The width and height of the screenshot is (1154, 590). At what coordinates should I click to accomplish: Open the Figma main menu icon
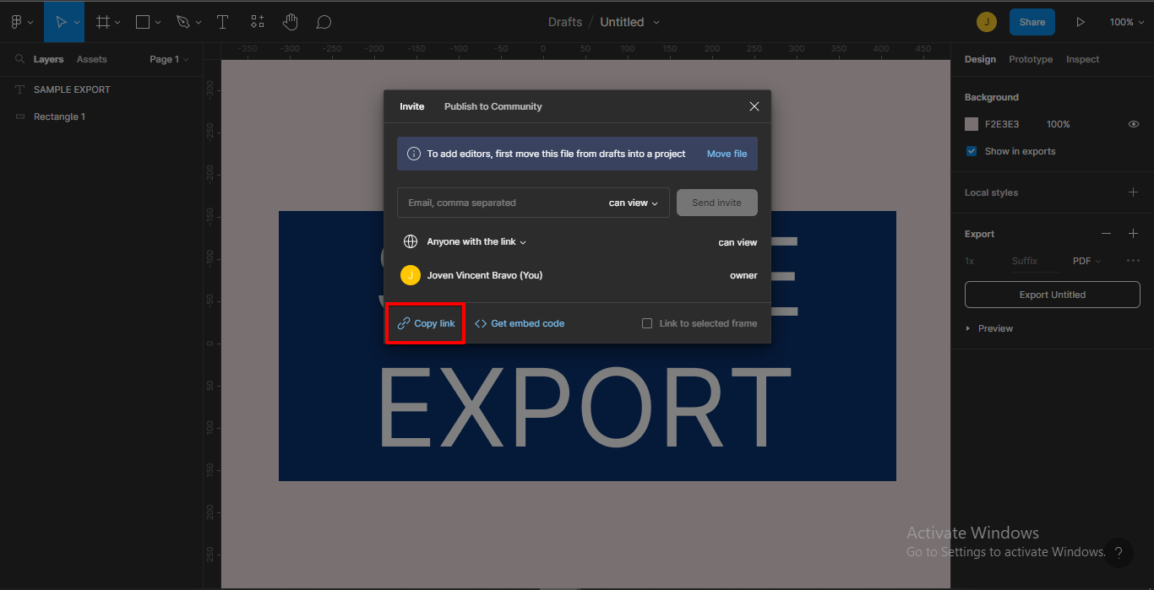tap(17, 22)
